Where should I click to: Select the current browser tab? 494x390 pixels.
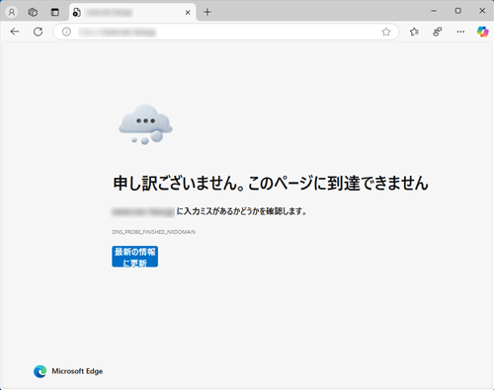click(x=132, y=13)
